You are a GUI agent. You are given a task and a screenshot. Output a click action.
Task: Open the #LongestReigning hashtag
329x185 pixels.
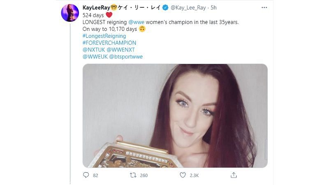coord(104,36)
